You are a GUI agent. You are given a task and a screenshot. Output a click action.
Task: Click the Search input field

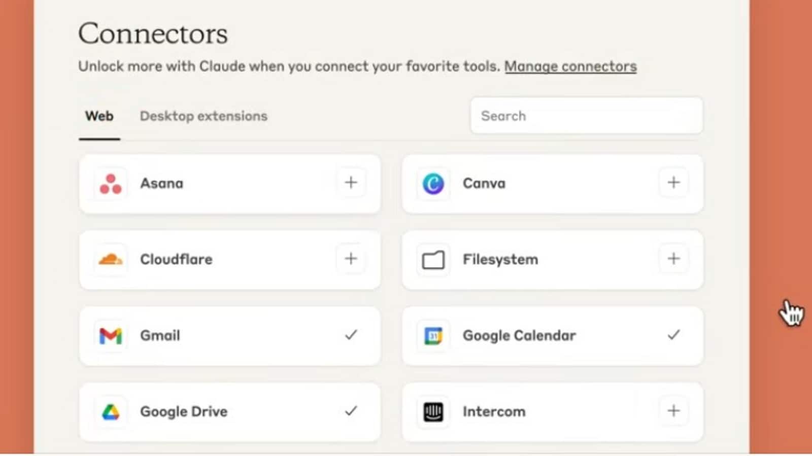click(586, 116)
